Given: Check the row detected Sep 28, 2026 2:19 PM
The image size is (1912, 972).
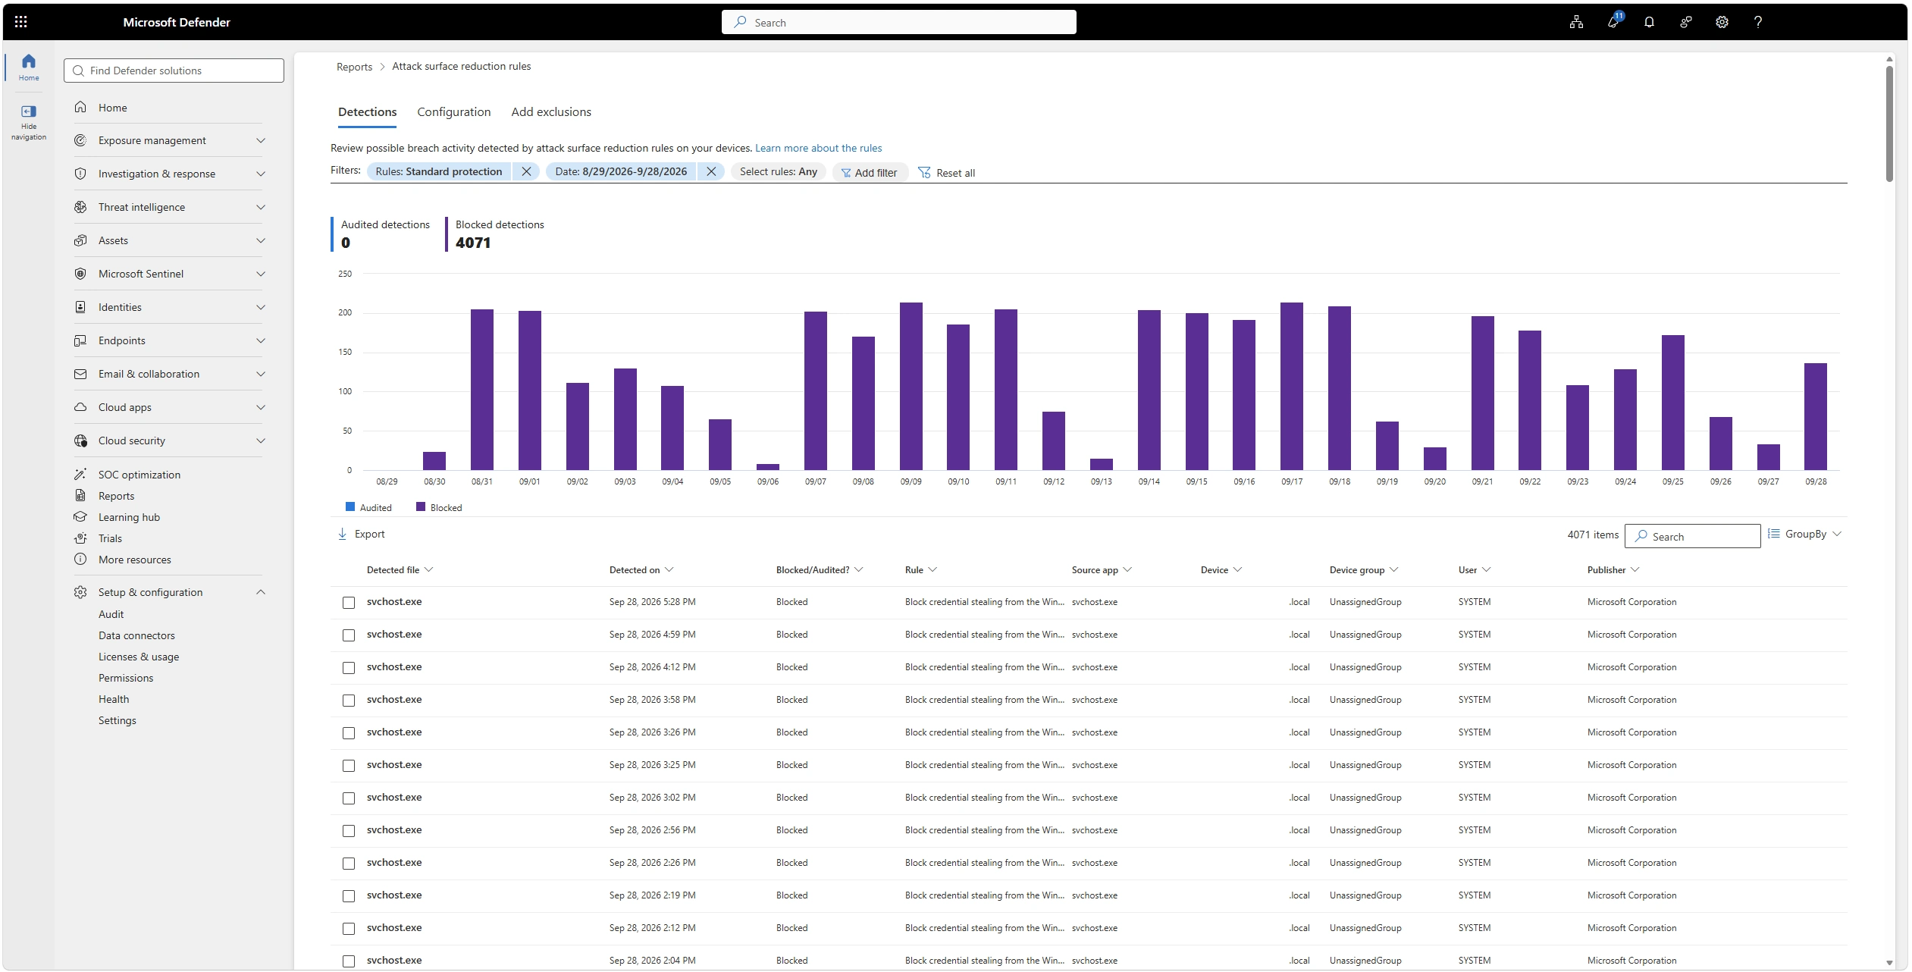Looking at the screenshot, I should (x=349, y=896).
